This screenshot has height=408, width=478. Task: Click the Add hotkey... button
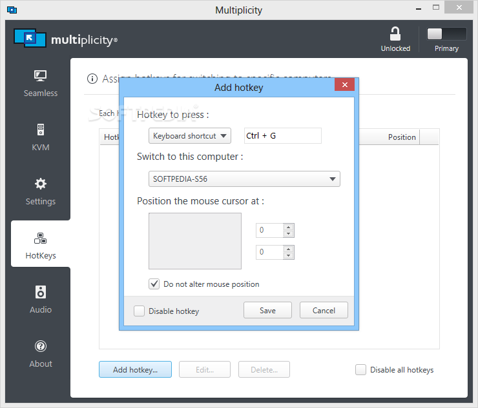(x=136, y=370)
